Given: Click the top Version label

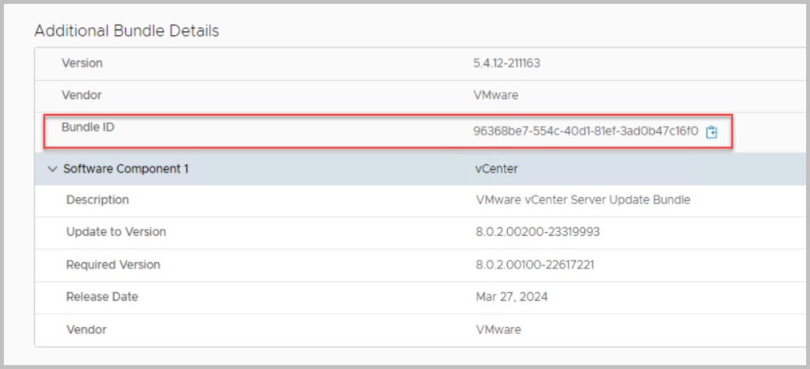Looking at the screenshot, I should tap(81, 63).
